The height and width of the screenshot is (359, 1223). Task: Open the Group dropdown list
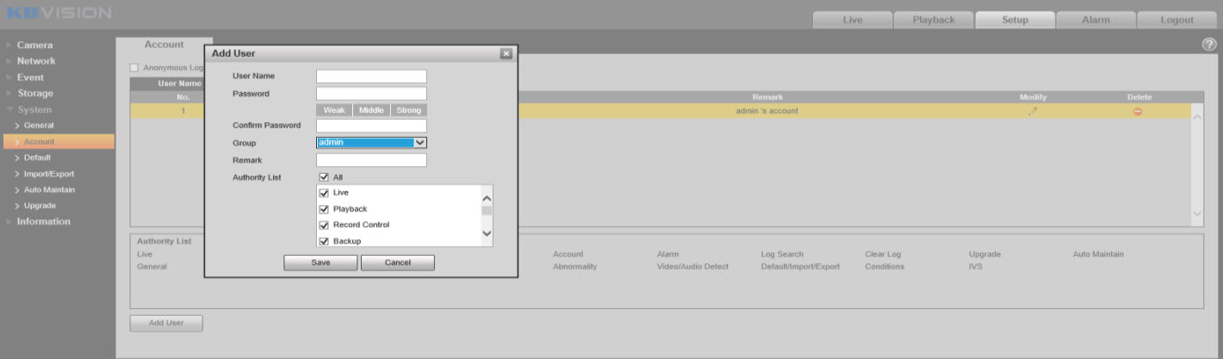(419, 143)
